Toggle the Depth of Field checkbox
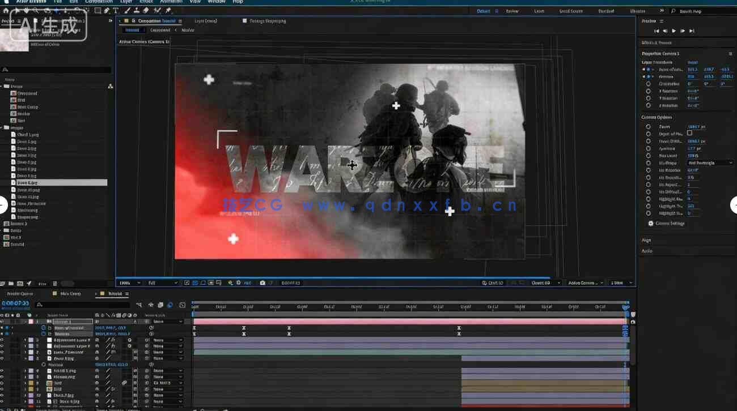Screen dimensions: 737x411 [689, 133]
